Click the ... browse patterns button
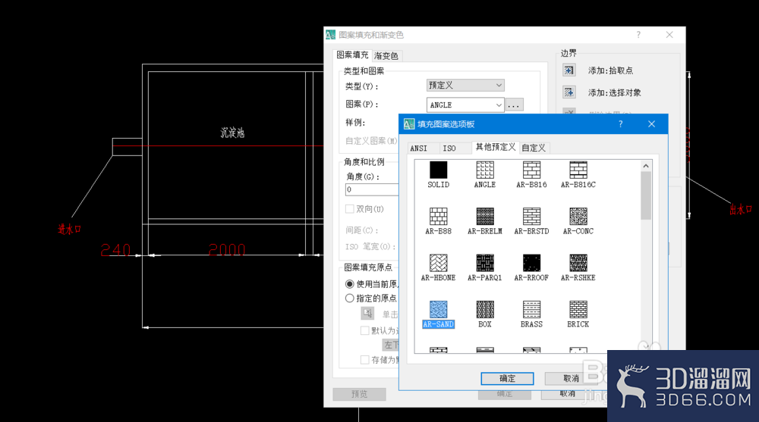The image size is (759, 422). click(514, 105)
